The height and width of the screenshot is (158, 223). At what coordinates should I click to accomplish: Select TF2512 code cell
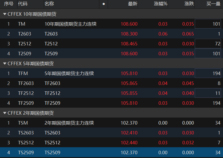pos(26,93)
